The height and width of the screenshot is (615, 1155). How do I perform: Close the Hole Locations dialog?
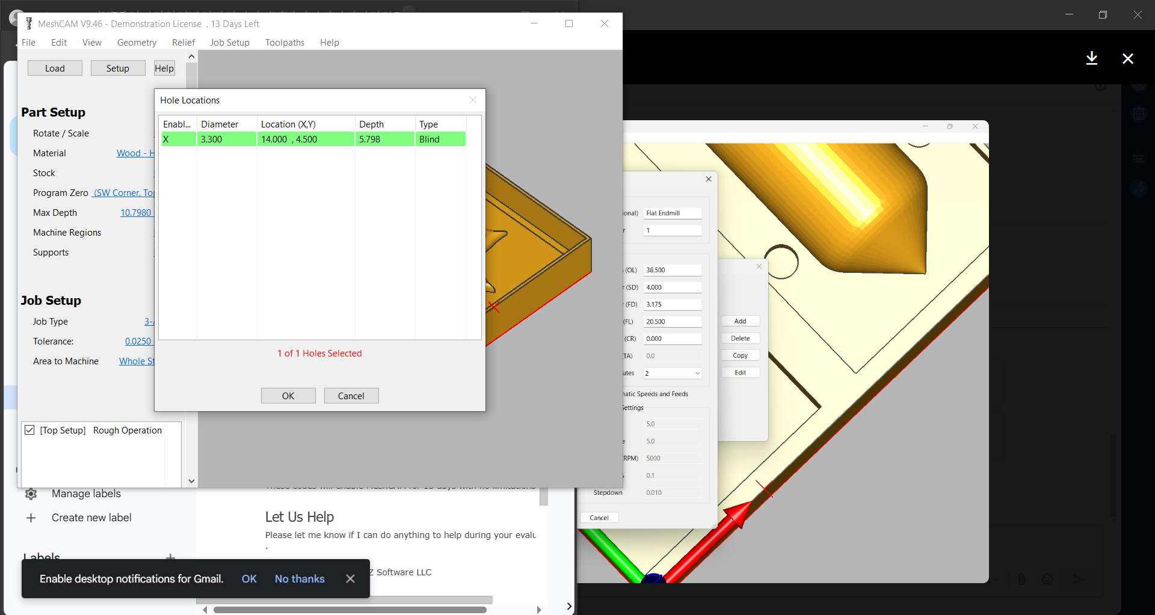point(473,100)
